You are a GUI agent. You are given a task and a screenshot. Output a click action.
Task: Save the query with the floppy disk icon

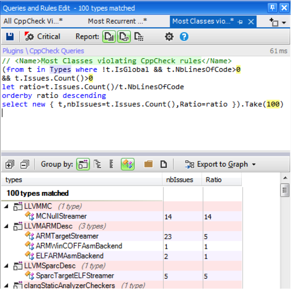(x=10, y=36)
